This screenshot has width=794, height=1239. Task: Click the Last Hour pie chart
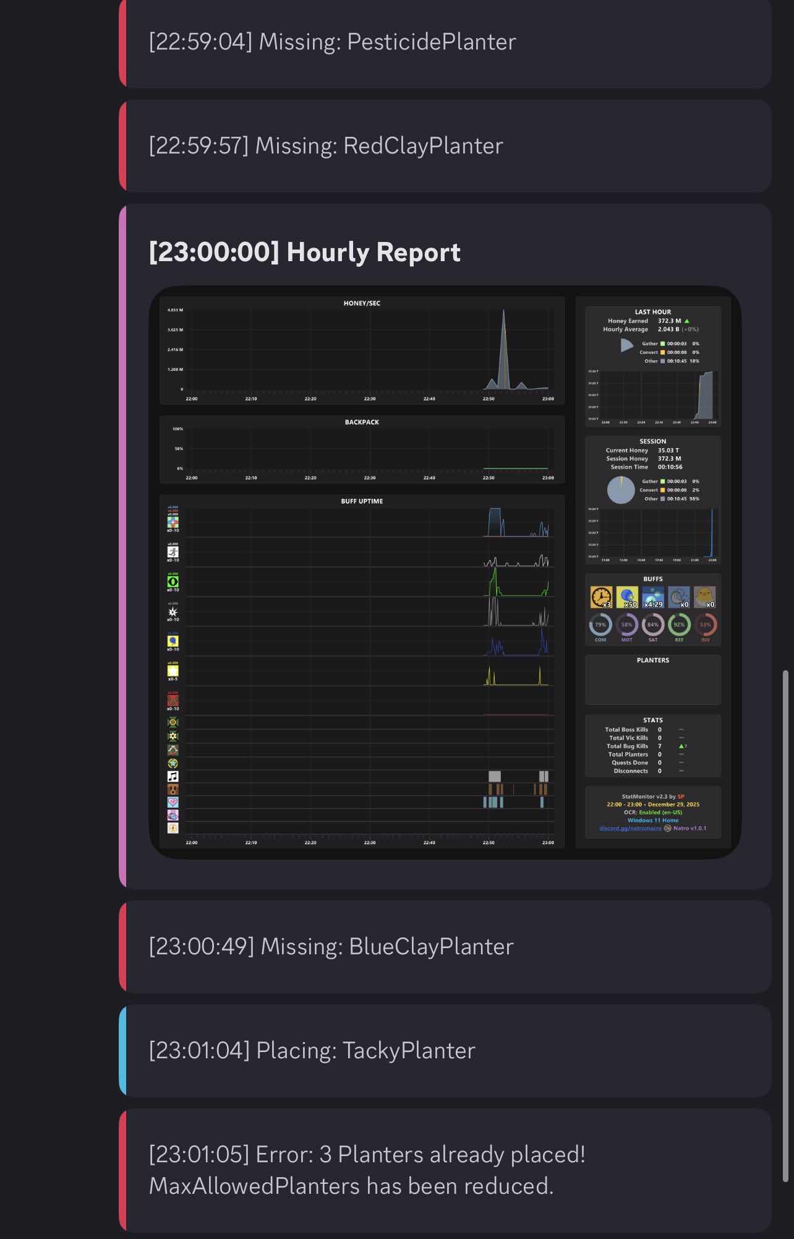tap(627, 345)
